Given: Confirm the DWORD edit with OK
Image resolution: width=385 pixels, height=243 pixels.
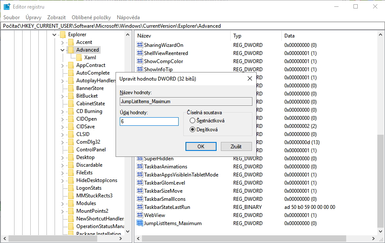Looking at the screenshot, I should pyautogui.click(x=201, y=147).
